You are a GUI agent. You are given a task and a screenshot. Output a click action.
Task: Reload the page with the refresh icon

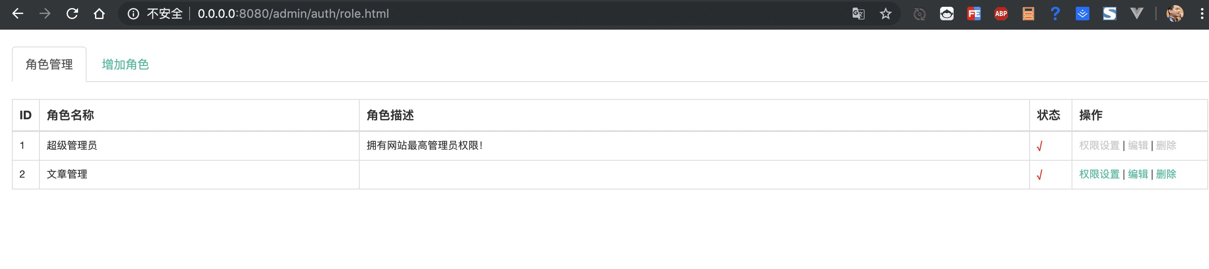point(72,14)
